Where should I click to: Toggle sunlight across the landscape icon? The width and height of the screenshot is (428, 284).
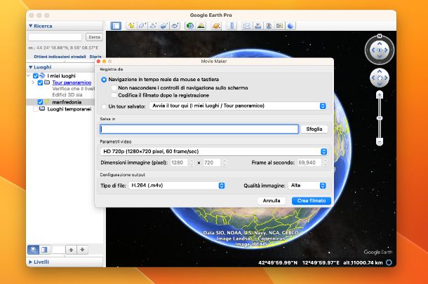[201, 26]
